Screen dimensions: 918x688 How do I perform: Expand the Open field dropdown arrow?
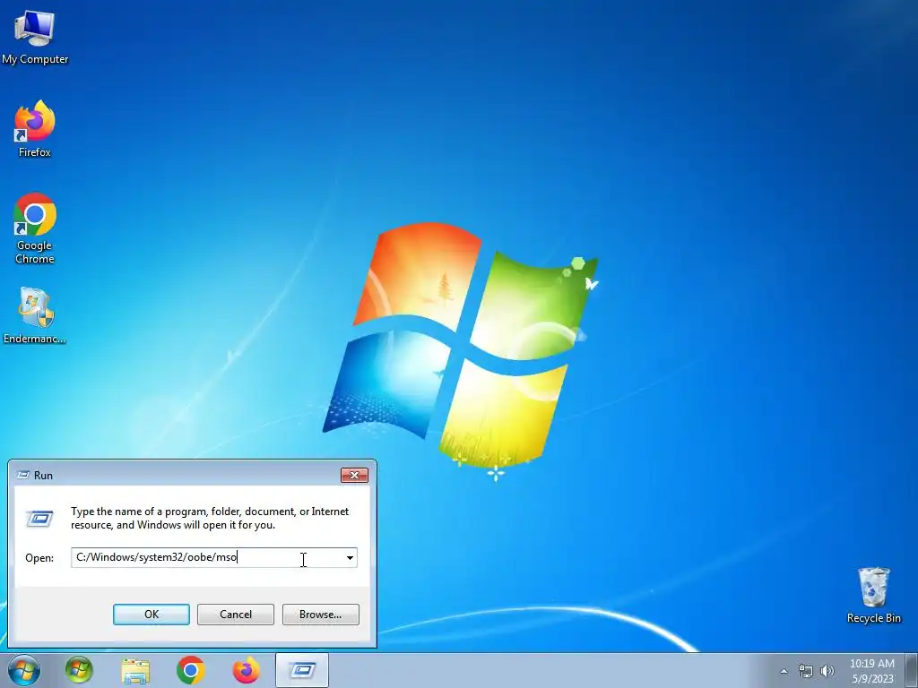click(x=351, y=557)
